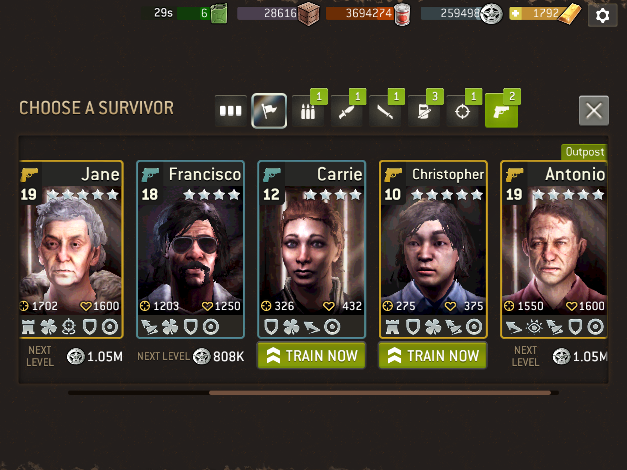
Task: Select Francisco's survivor card
Action: pos(190,249)
